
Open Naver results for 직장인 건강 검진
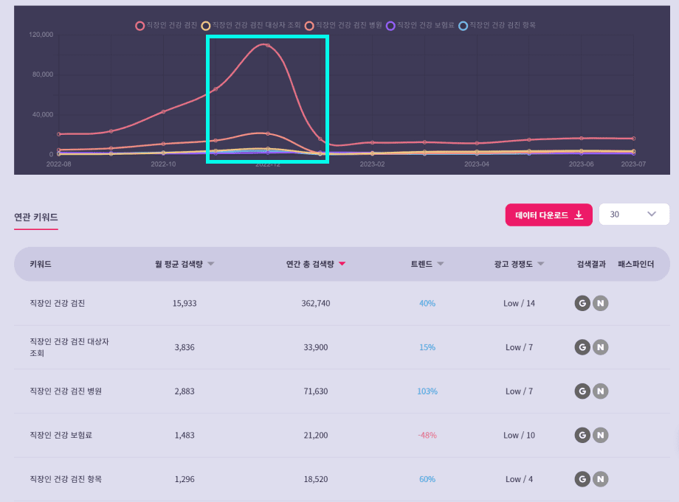(x=600, y=304)
